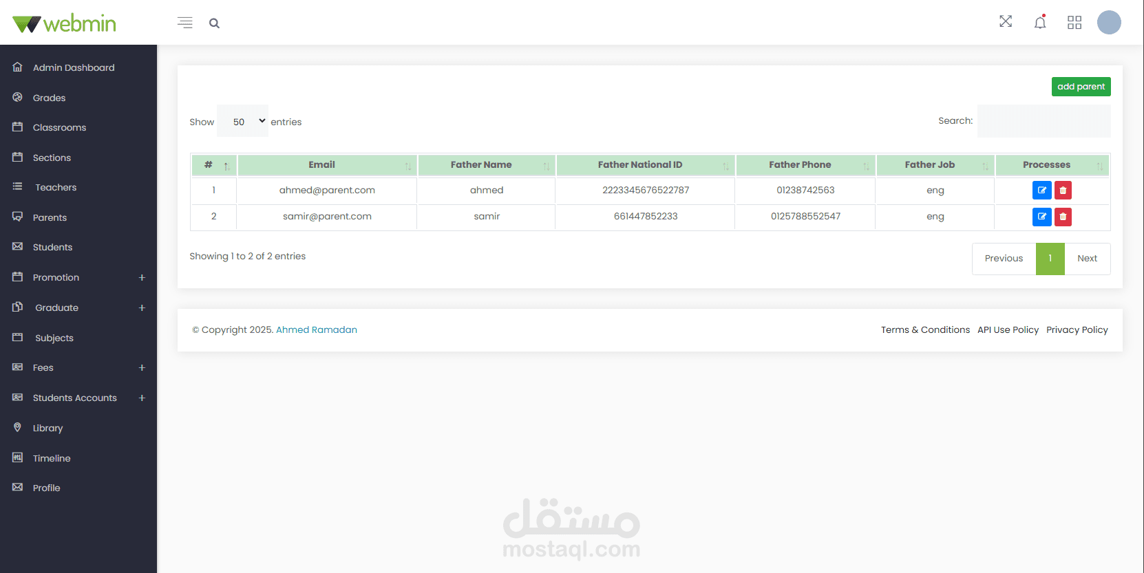Sort by Processes column header

coord(1052,165)
